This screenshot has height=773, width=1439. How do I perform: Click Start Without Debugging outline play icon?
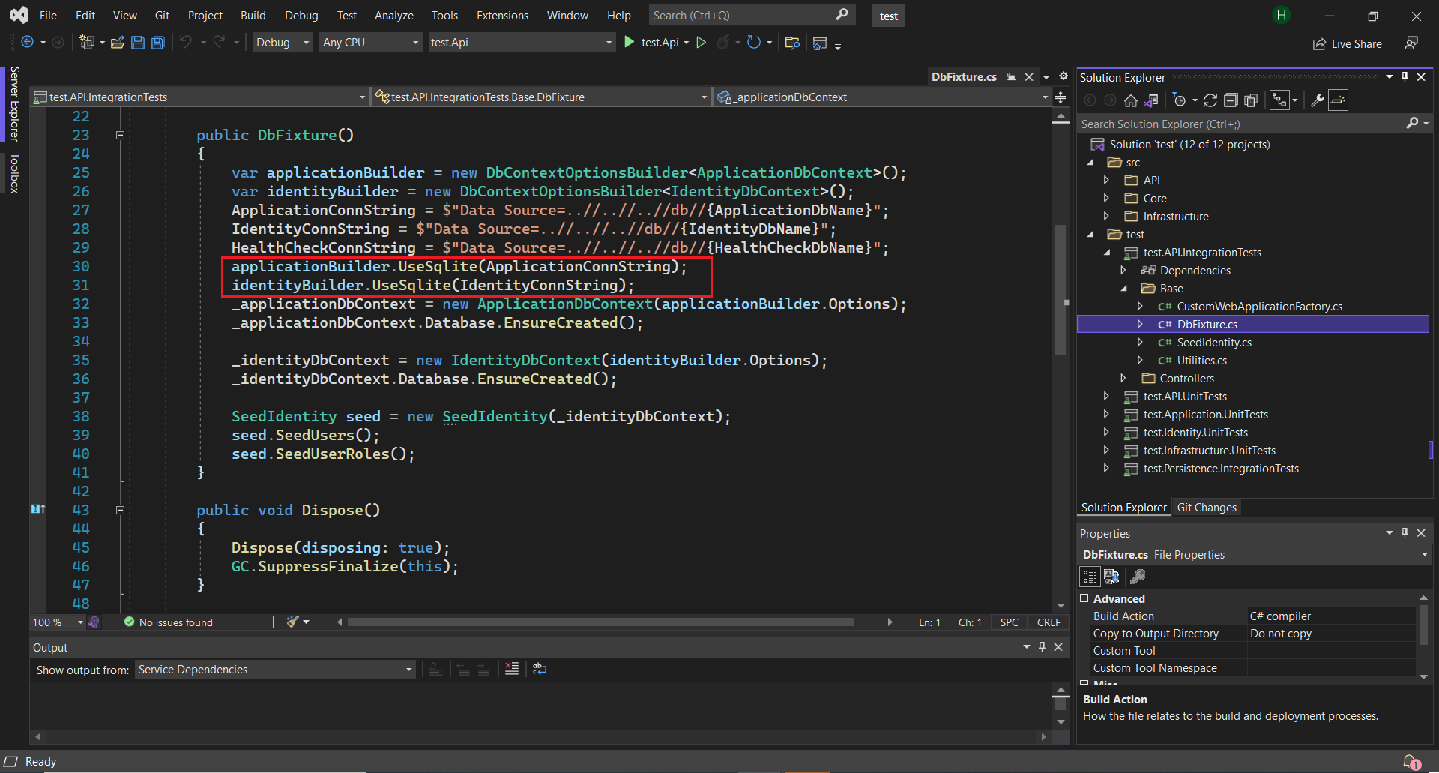coord(702,43)
